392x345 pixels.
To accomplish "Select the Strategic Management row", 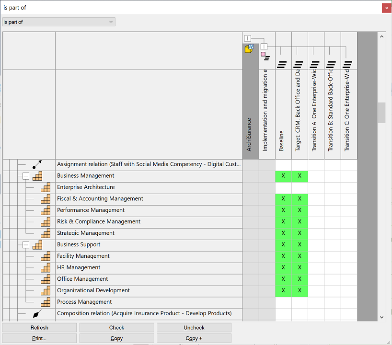I will pyautogui.click(x=86, y=233).
